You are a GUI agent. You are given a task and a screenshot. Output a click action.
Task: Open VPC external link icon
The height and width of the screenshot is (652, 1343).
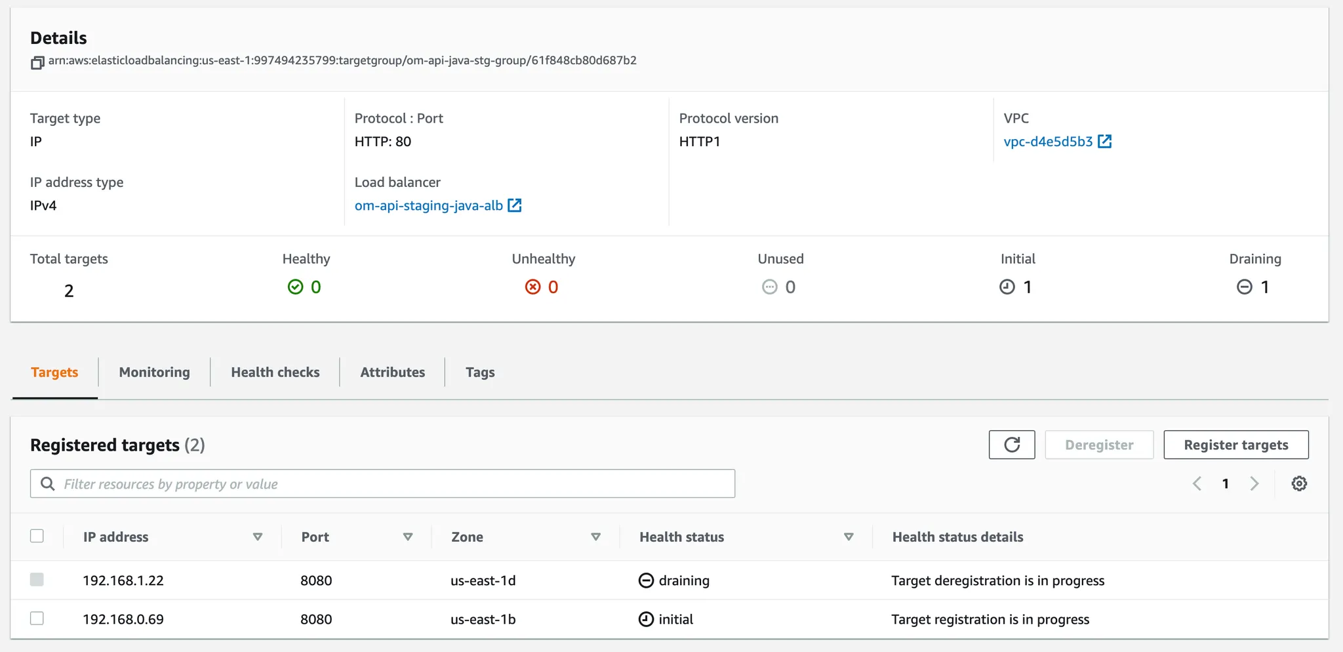pos(1105,142)
